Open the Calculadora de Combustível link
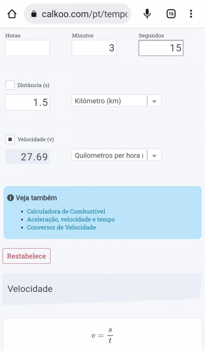The width and height of the screenshot is (205, 351). pyautogui.click(x=66, y=211)
